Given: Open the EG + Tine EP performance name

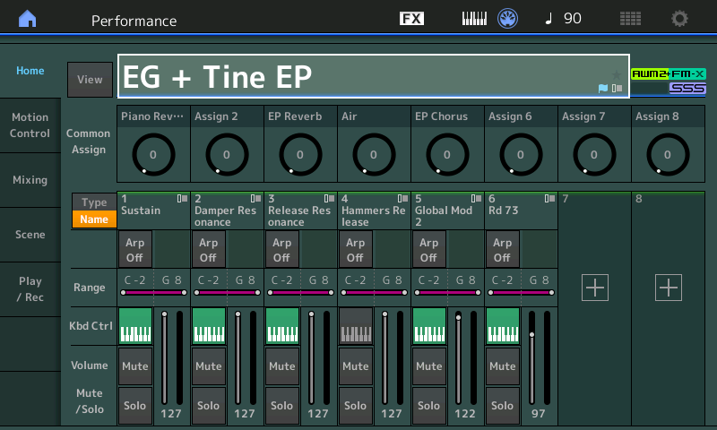Looking at the screenshot, I should point(374,76).
